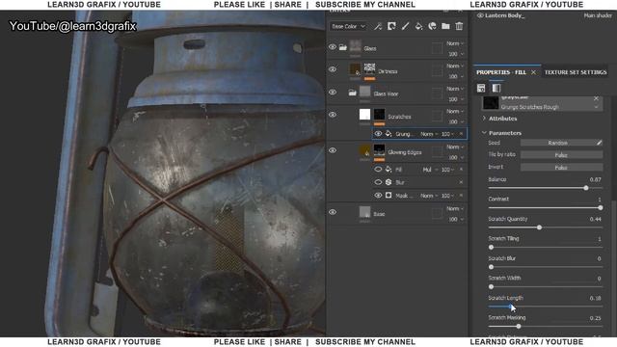Click the add mask icon in layers toolbar
Image resolution: width=617 pixels, height=347 pixels.
(391, 26)
